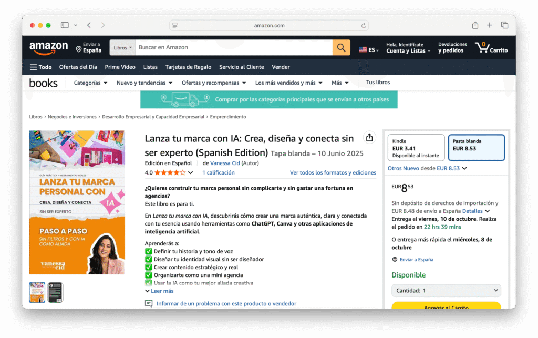Click the report problem speech bubble icon
This screenshot has height=338, width=538.
point(149,303)
